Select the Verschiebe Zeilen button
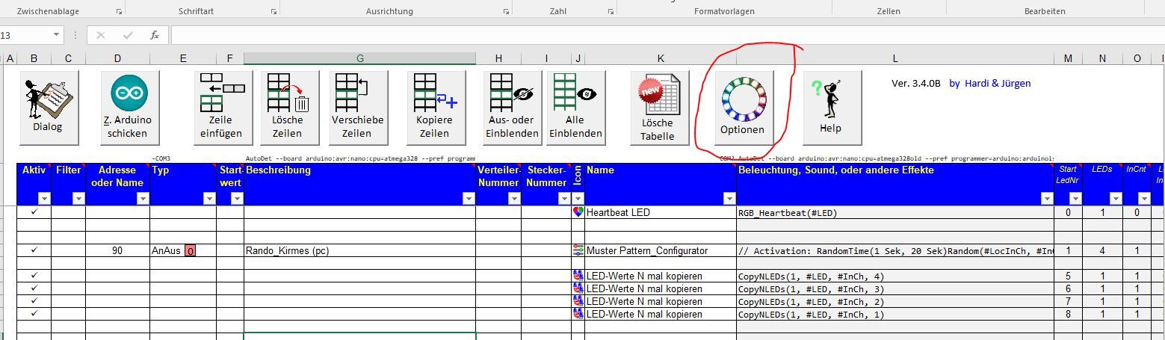This screenshot has height=340, width=1165. (x=357, y=108)
